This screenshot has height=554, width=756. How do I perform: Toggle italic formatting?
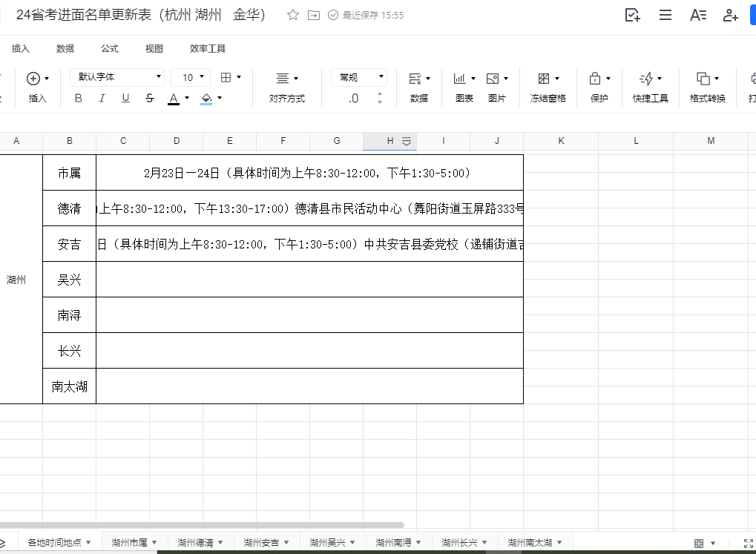click(x=102, y=98)
